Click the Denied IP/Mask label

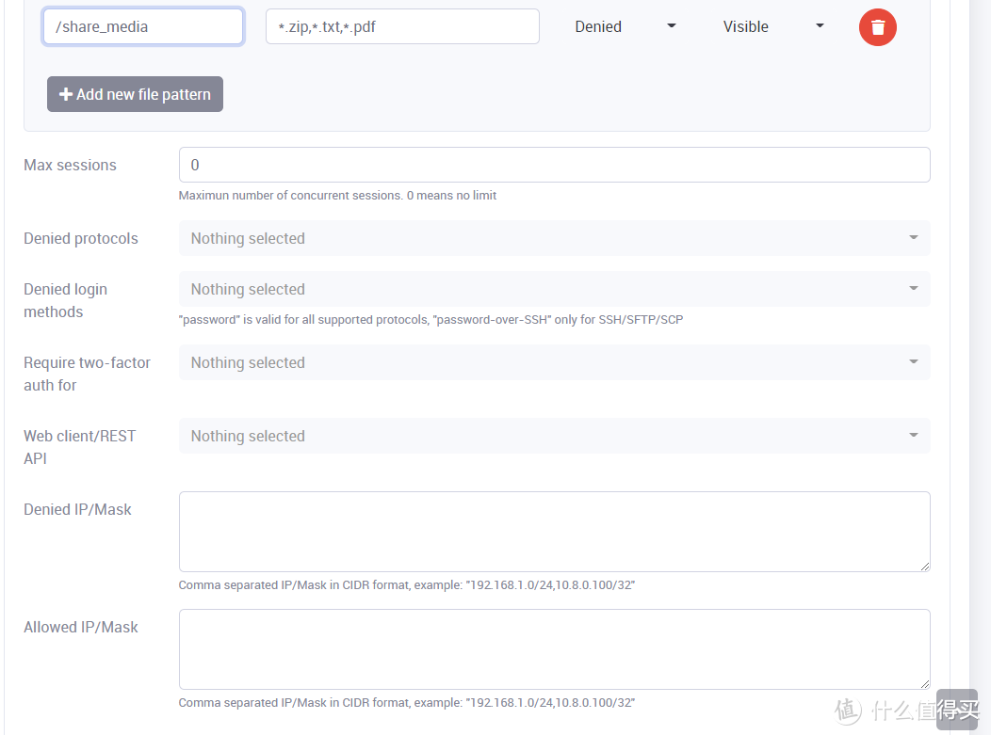coord(78,509)
